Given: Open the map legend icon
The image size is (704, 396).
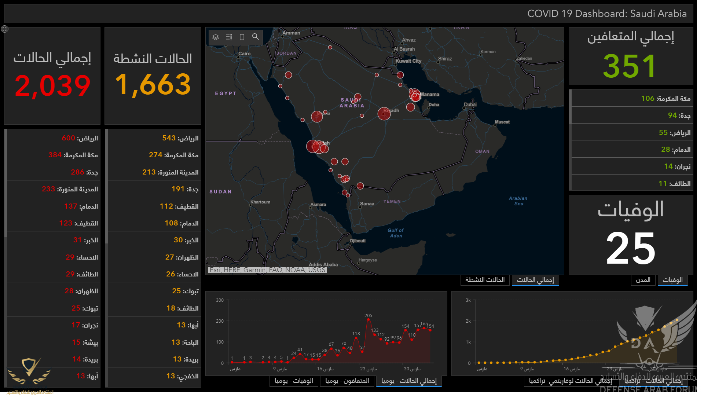Looking at the screenshot, I should [229, 37].
